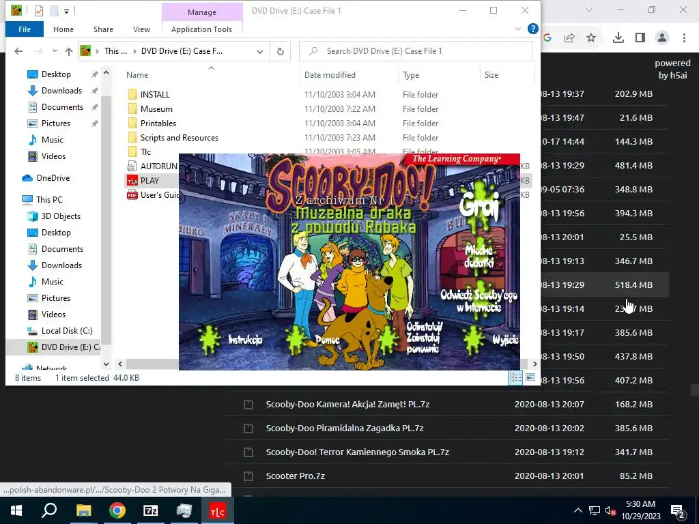Open the recent locations dropdown arrow
699x524 pixels.
coord(55,51)
